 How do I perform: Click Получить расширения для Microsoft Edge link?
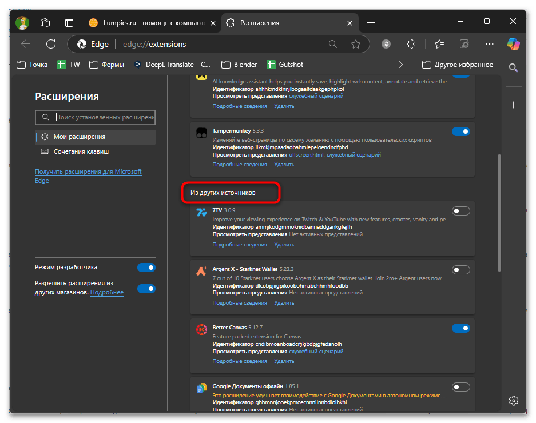(x=88, y=176)
